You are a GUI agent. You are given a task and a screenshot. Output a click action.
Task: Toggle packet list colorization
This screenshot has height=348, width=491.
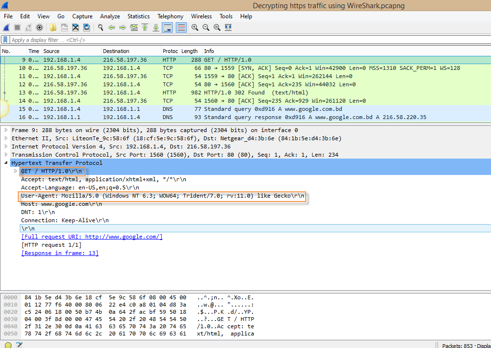click(181, 27)
